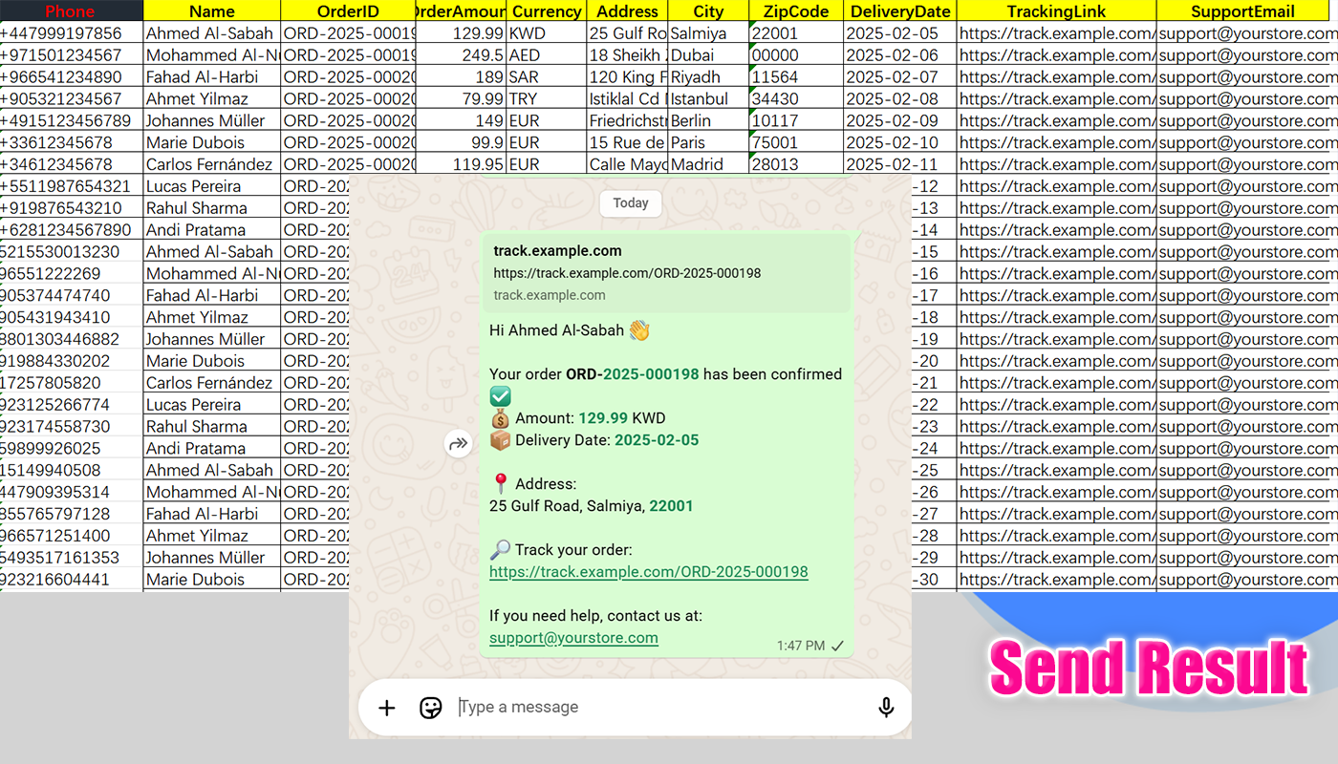Screen dimensions: 1338x764
Task: Select the SAR currency cell
Action: [547, 77]
